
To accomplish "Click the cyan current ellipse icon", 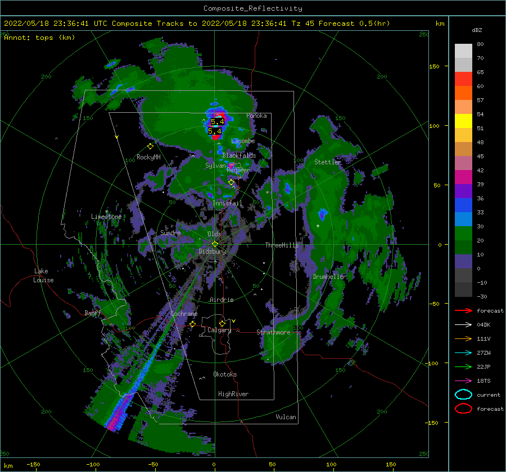I will click(463, 395).
